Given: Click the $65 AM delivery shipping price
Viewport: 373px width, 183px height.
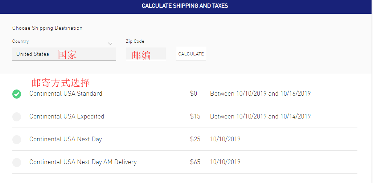Looking at the screenshot, I should pyautogui.click(x=195, y=162).
